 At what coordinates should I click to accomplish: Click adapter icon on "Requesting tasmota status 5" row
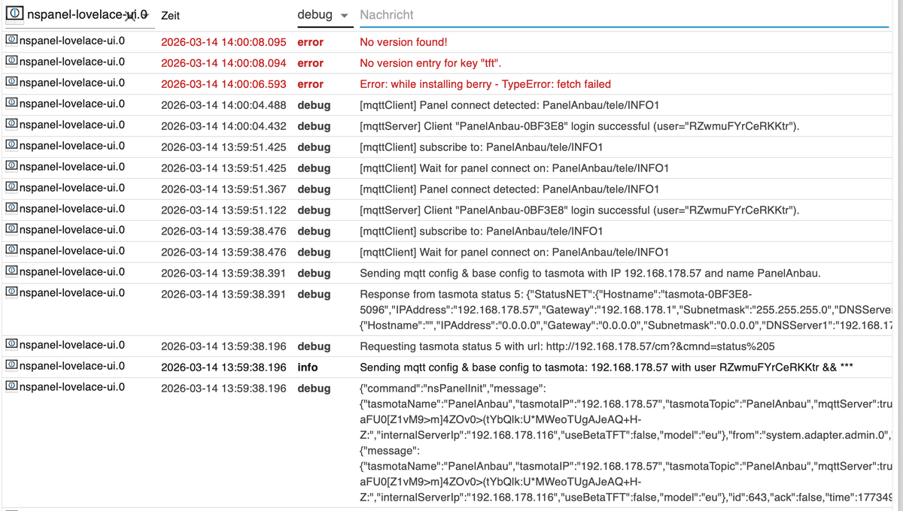(x=11, y=346)
